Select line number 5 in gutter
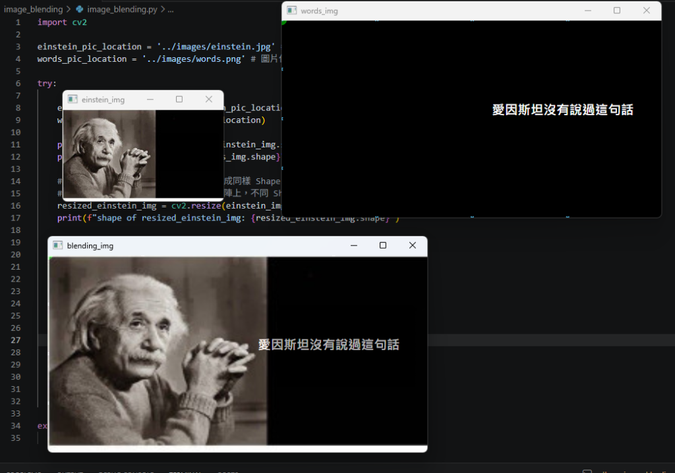Image resolution: width=675 pixels, height=473 pixels. pos(18,71)
